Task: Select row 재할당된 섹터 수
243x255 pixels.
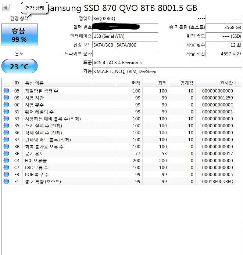Action: coord(119,91)
